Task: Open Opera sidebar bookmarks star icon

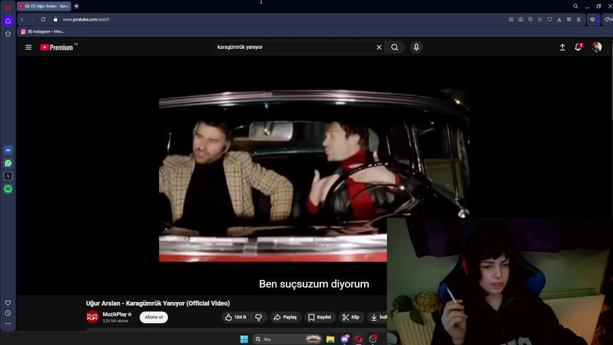Action: (x=8, y=34)
